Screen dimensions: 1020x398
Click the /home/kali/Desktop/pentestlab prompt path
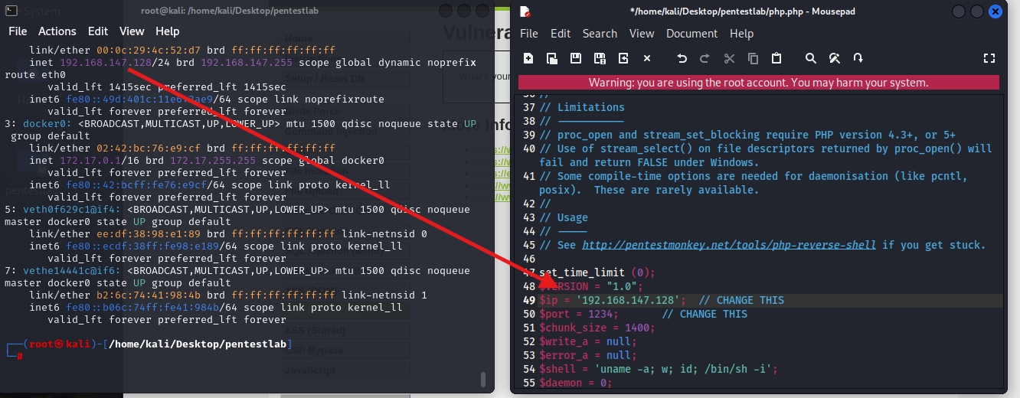tap(198, 344)
